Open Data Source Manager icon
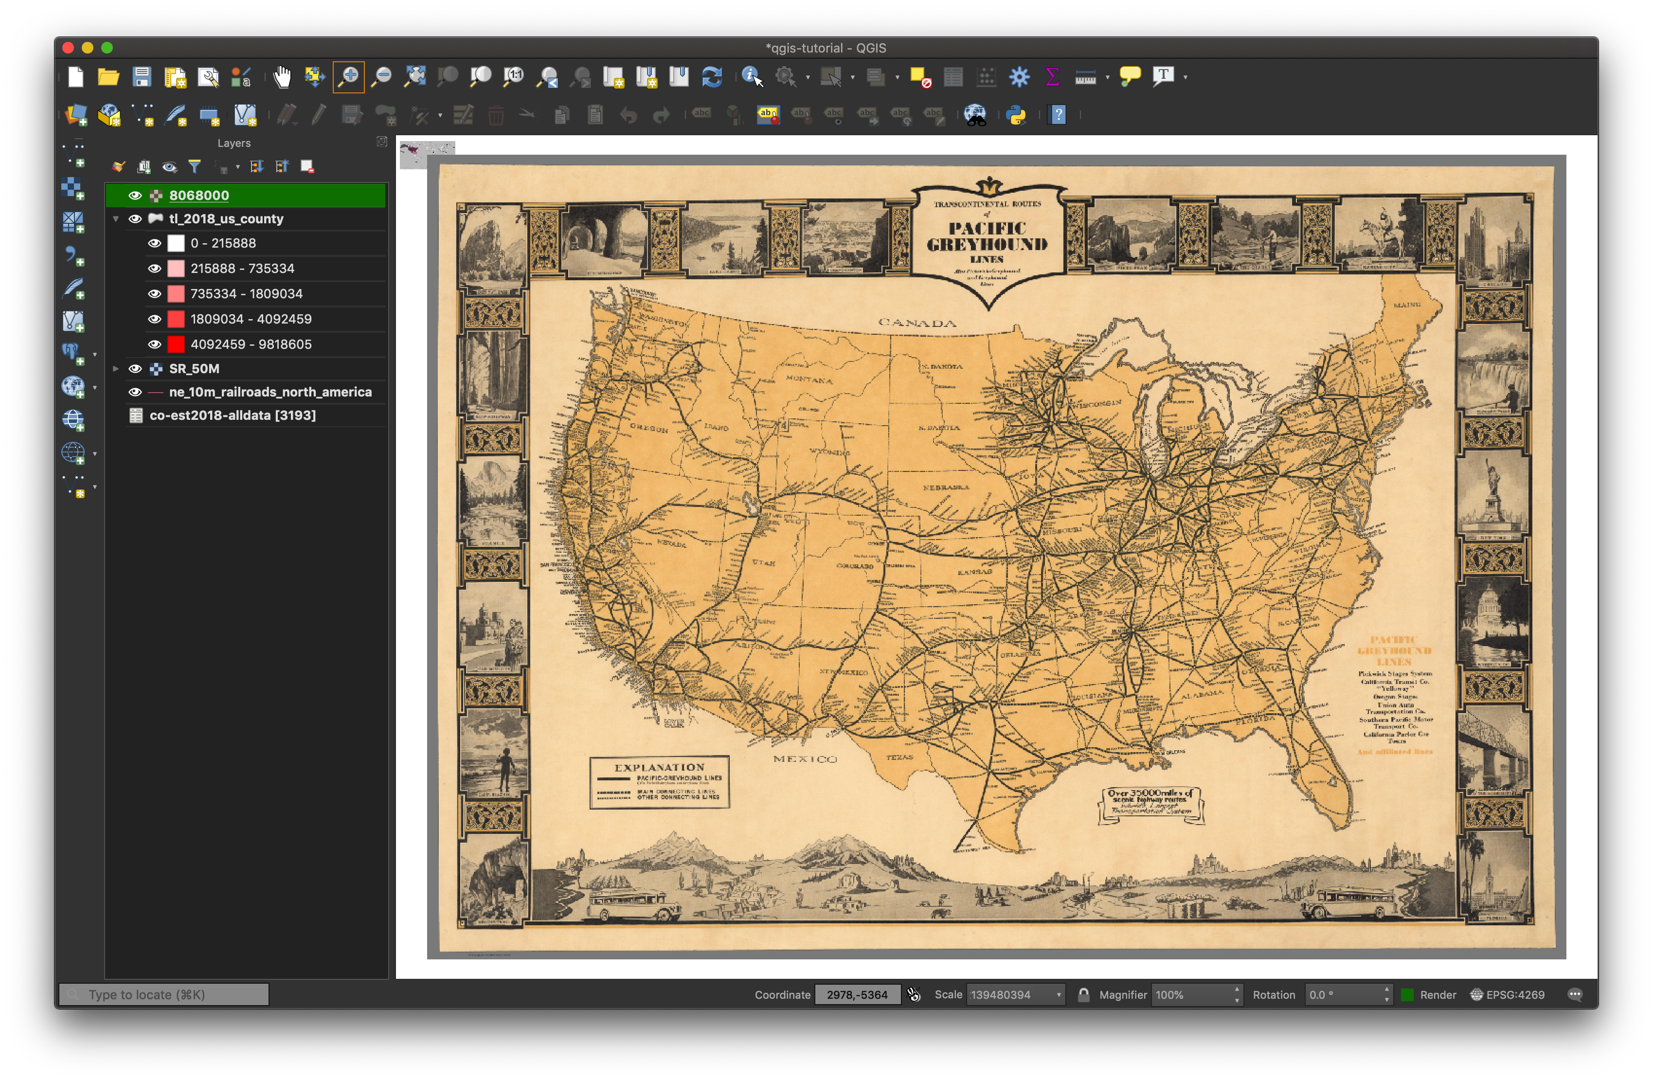The height and width of the screenshot is (1081, 1653). (x=76, y=115)
